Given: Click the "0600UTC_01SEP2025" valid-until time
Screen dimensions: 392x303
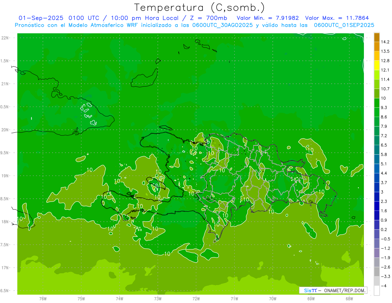Looking at the screenshot, I should coord(344,25).
